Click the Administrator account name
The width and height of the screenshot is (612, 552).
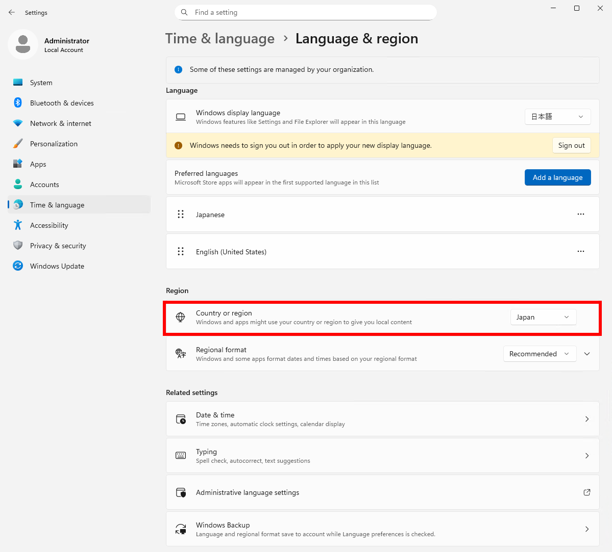point(67,41)
